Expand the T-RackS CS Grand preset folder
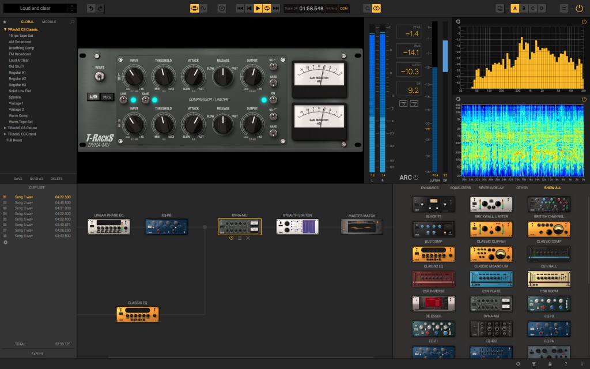Screen dimensions: 590x369 [x=21, y=134]
